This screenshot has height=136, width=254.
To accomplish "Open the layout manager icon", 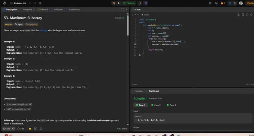I will click(210, 3).
